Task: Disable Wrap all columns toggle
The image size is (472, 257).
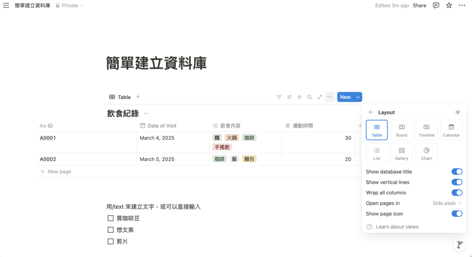Action: click(x=456, y=193)
